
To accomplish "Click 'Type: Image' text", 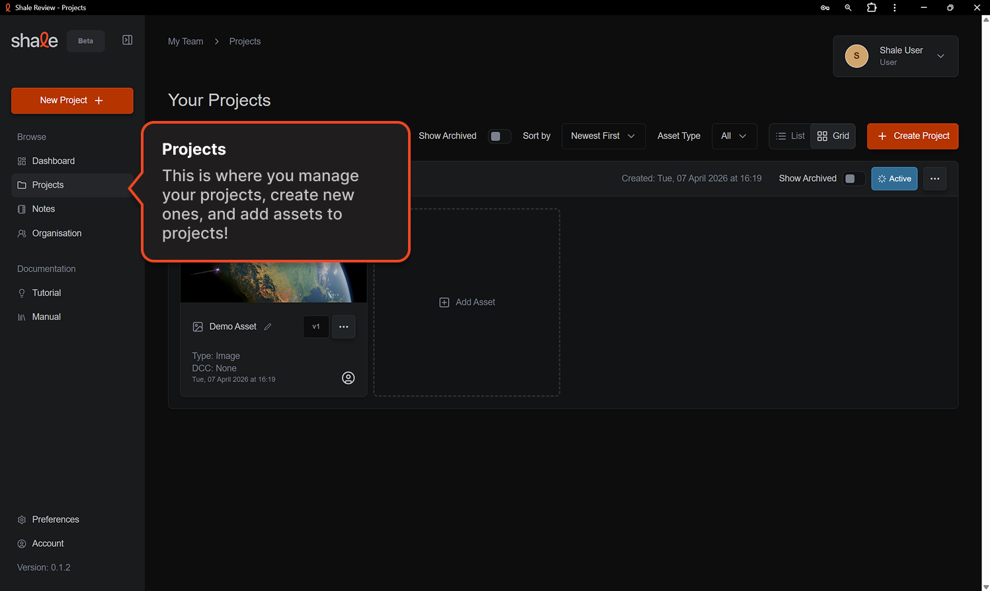I will pyautogui.click(x=216, y=356).
